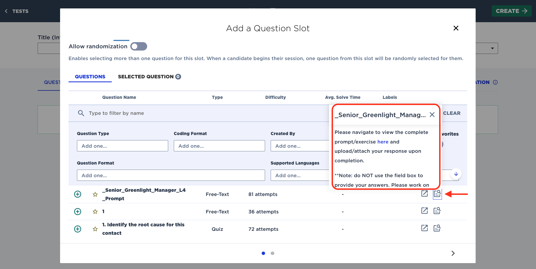Preview the Identify the root cause quiz
Viewport: 536px width, 269px height.
pos(437,228)
